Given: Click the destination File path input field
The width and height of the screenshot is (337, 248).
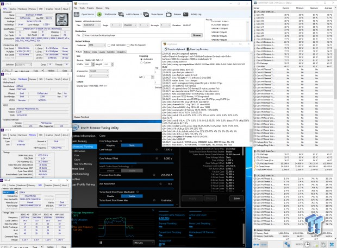Looking at the screenshot, I should 136,35.
